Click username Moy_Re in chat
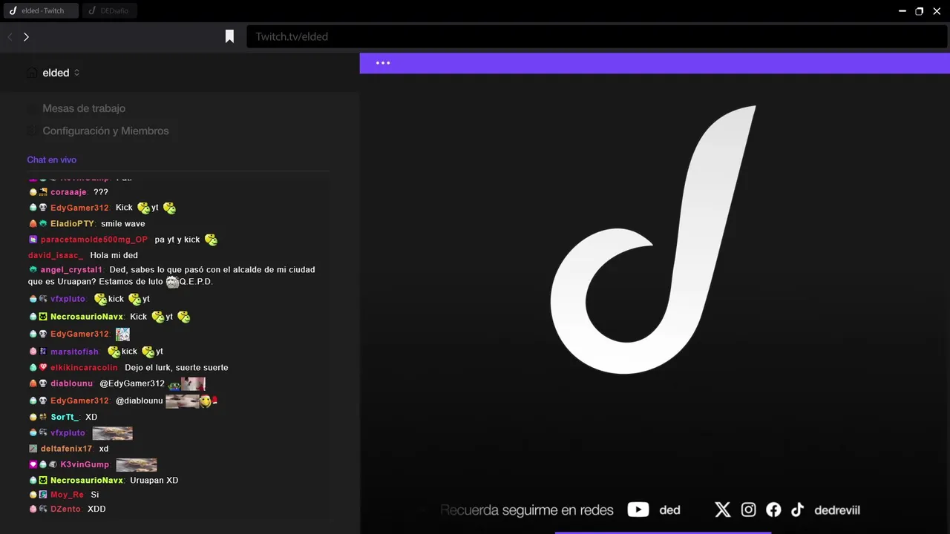950x534 pixels. point(67,495)
